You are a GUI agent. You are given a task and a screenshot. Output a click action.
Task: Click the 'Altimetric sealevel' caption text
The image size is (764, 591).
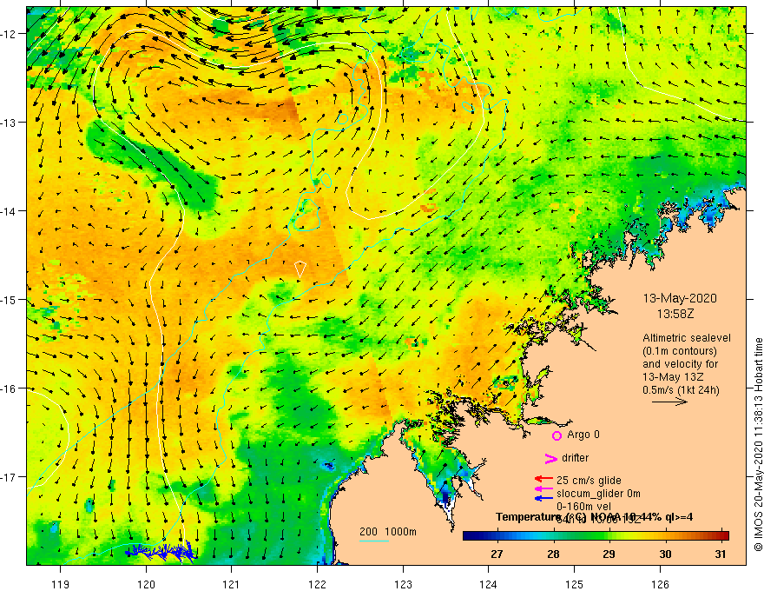pos(686,338)
